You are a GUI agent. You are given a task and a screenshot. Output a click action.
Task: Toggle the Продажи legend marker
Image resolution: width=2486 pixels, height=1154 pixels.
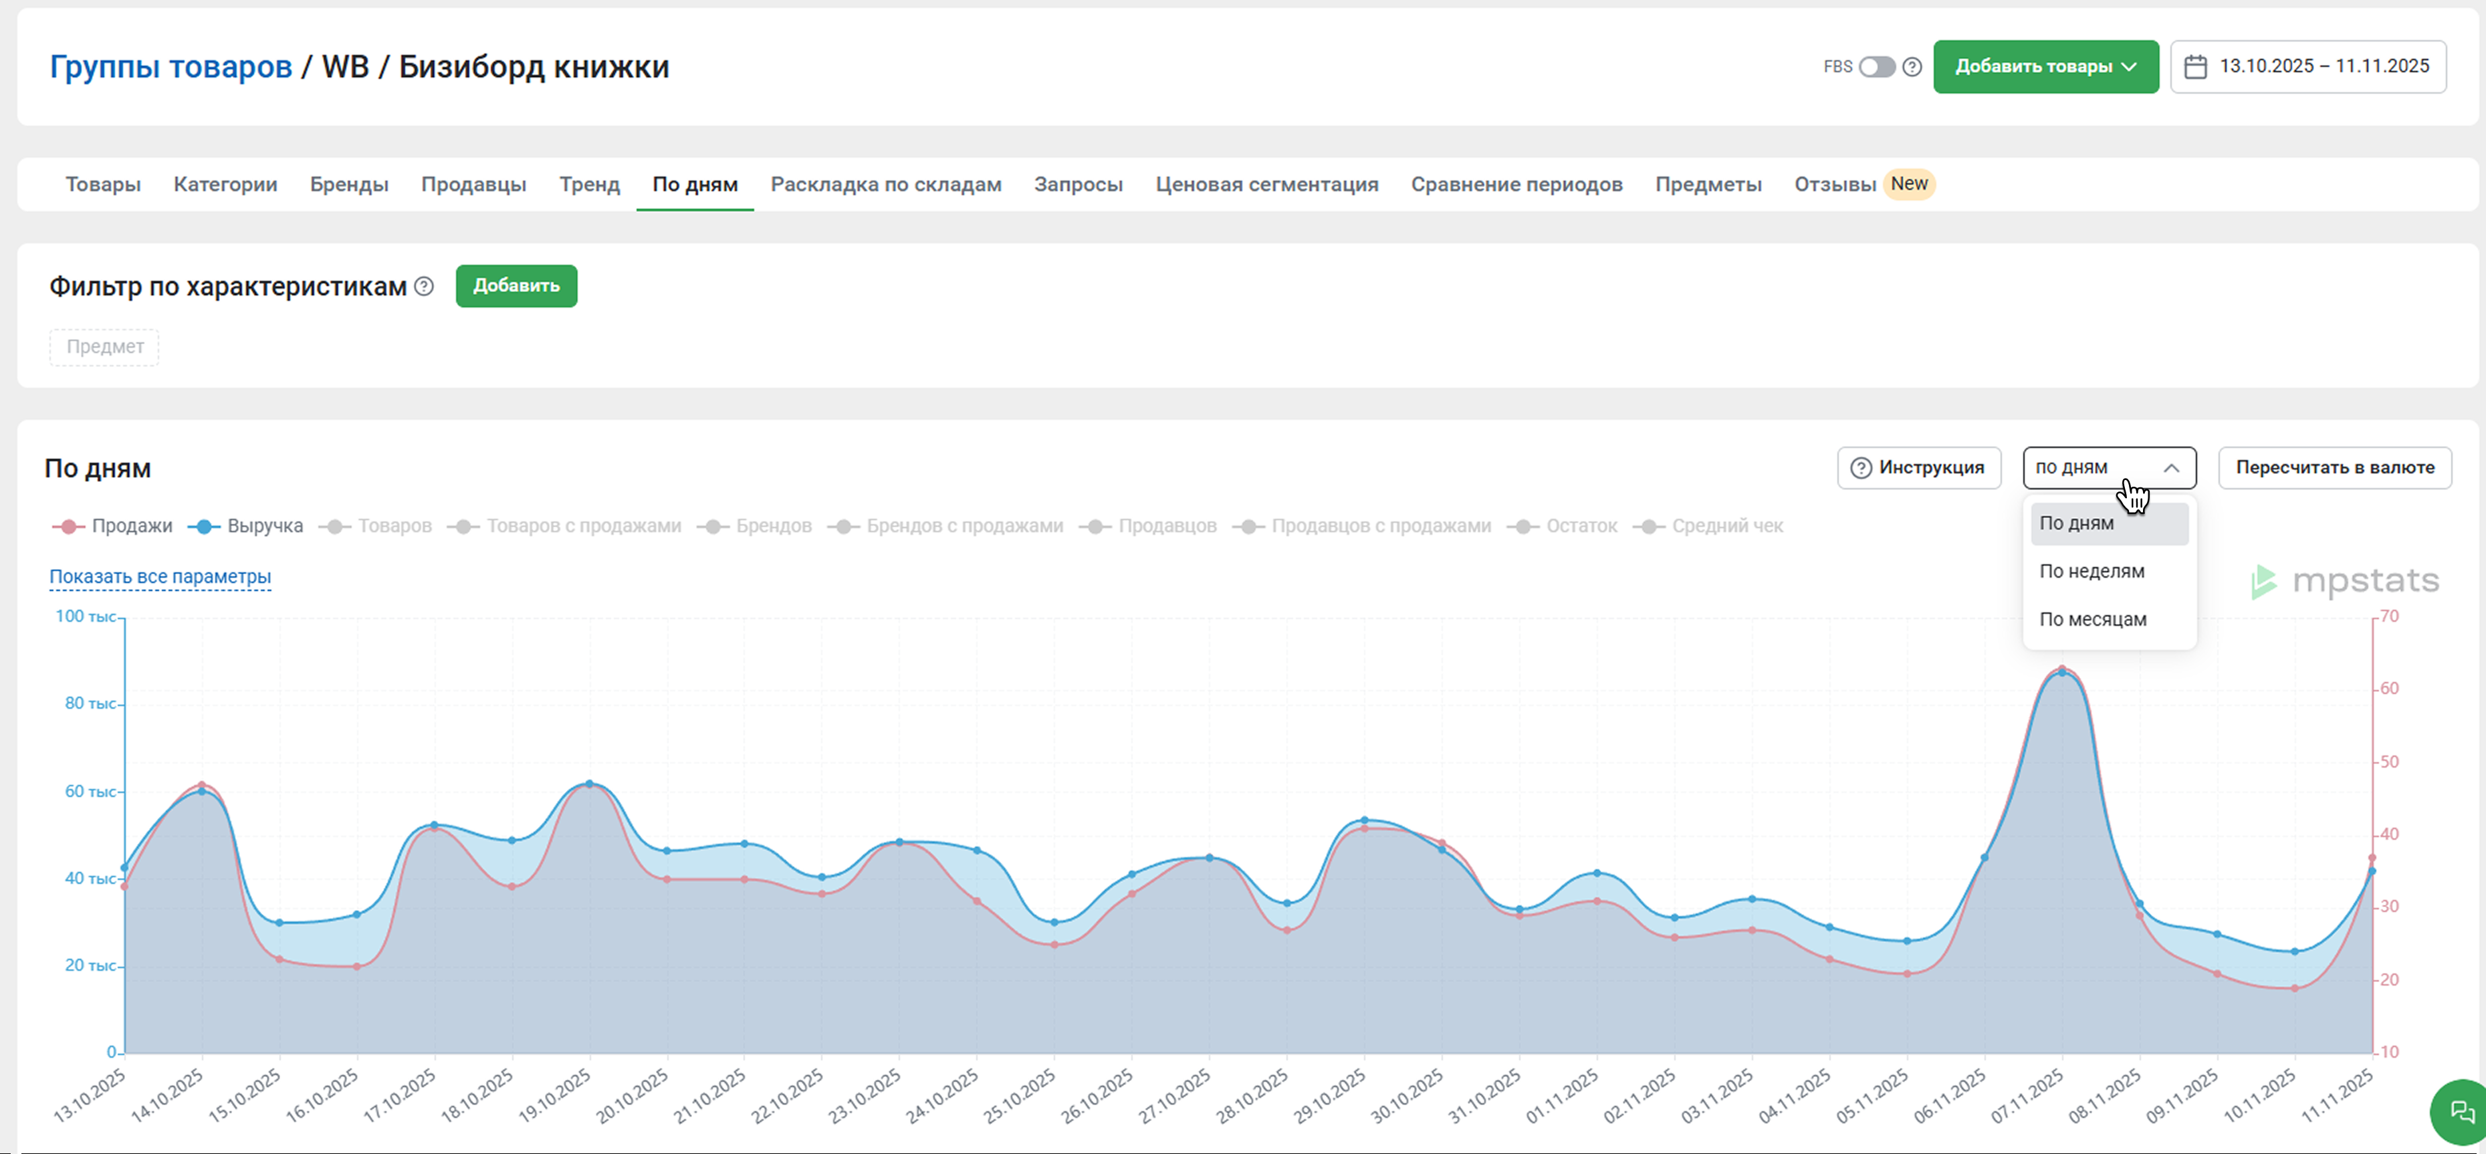point(68,527)
